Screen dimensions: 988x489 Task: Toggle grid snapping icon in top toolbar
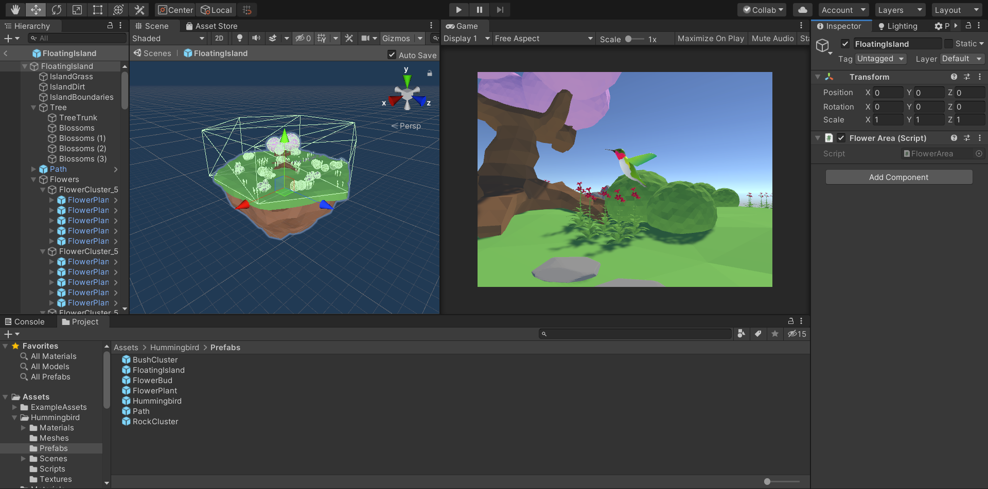(x=247, y=10)
